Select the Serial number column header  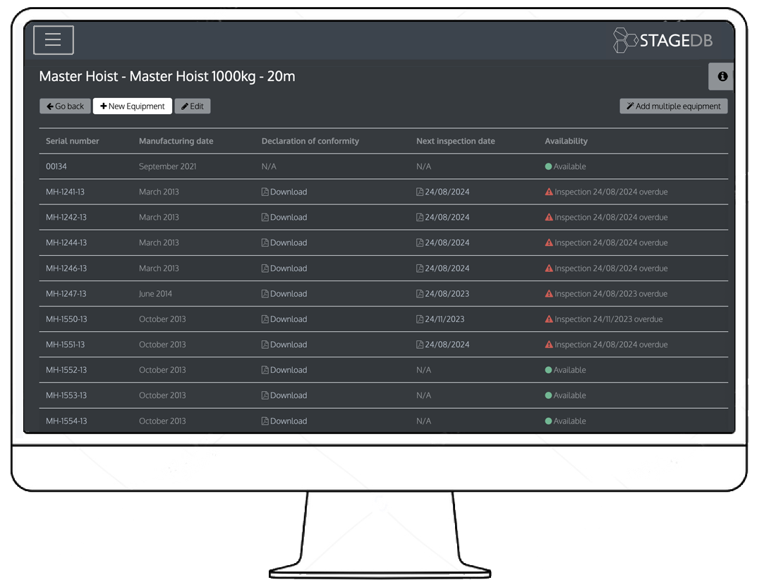click(73, 141)
